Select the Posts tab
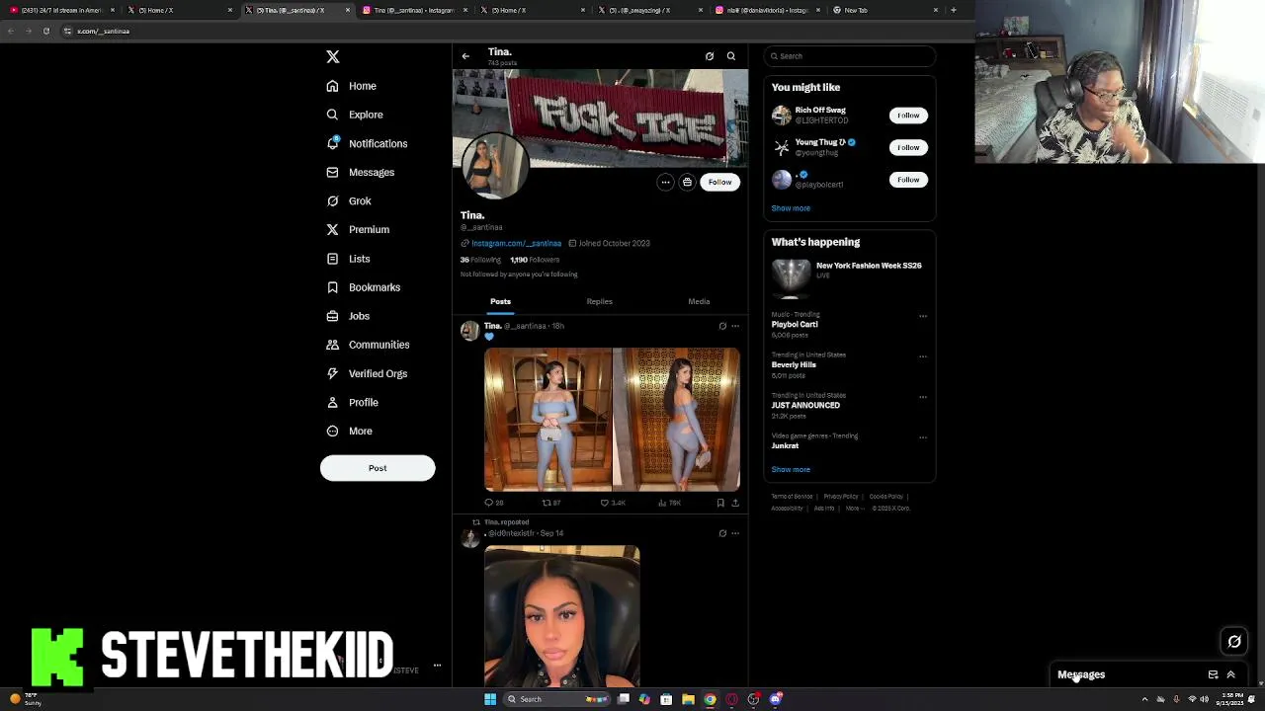 click(500, 301)
